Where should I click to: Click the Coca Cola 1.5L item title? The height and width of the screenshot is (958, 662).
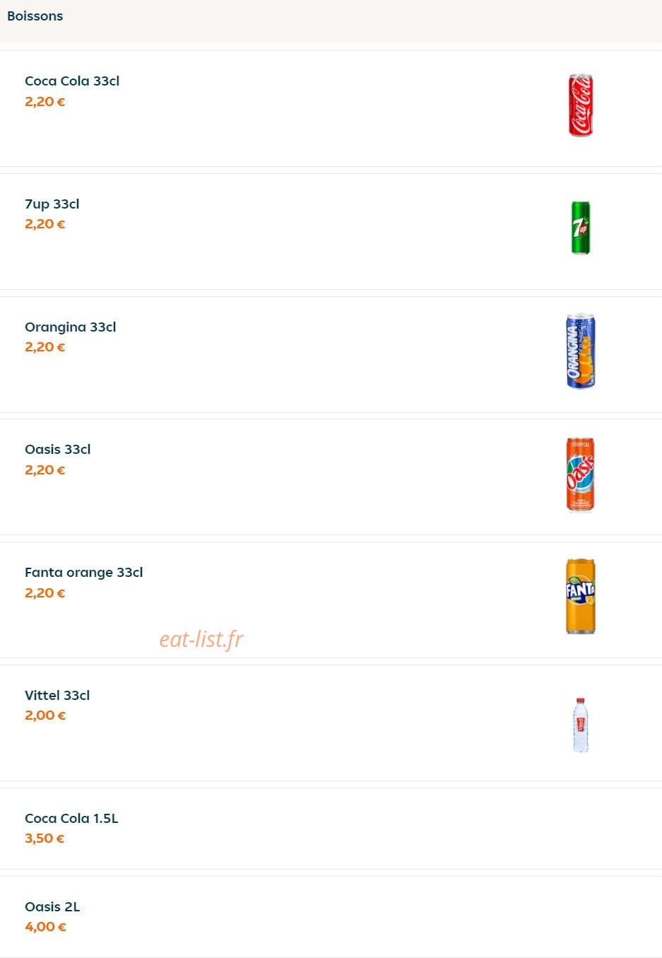tap(71, 819)
